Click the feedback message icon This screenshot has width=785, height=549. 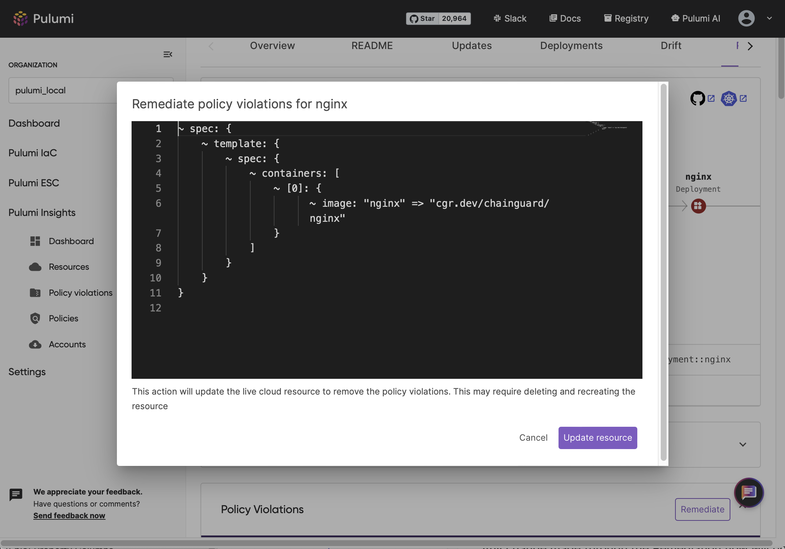point(16,495)
